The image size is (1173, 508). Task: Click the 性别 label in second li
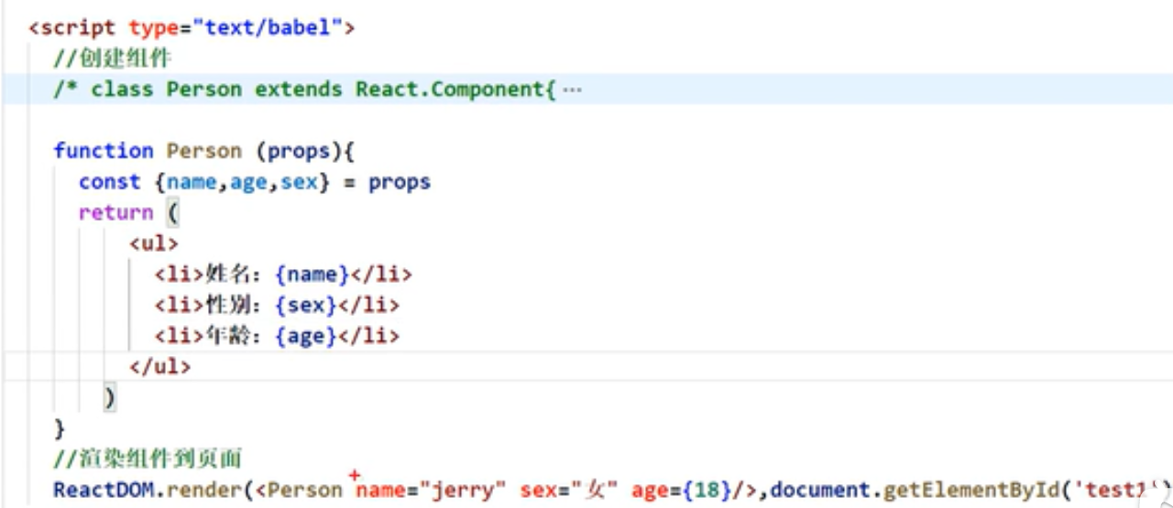click(228, 306)
